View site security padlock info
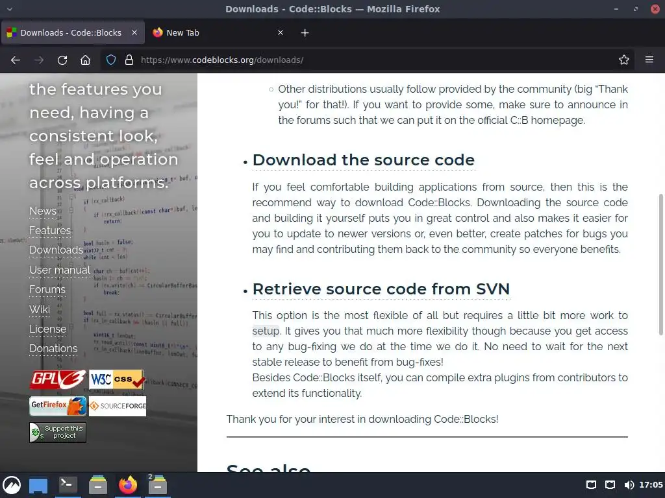This screenshot has height=498, width=665. click(129, 60)
